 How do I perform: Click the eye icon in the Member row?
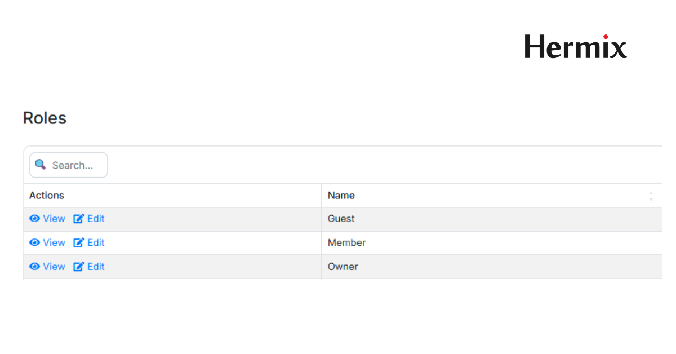tap(35, 242)
